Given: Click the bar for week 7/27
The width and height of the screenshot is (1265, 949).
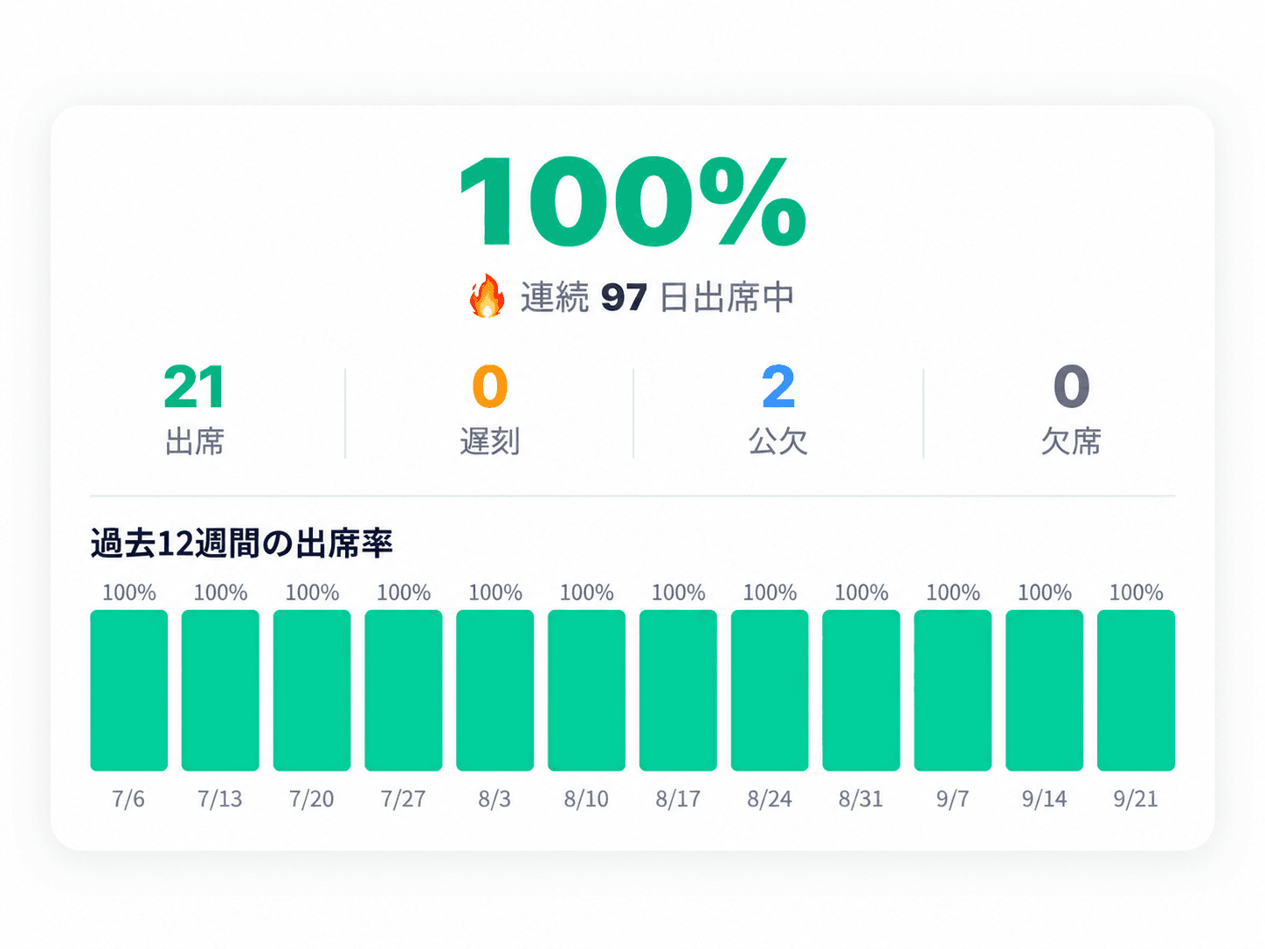Looking at the screenshot, I should 404,690.
